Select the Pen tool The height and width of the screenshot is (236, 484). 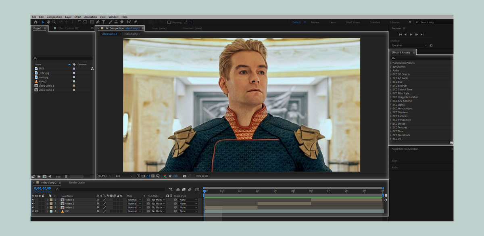pos(98,22)
